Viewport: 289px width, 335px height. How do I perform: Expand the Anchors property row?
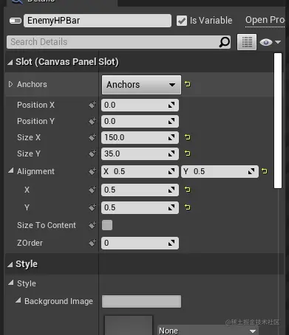[10, 84]
